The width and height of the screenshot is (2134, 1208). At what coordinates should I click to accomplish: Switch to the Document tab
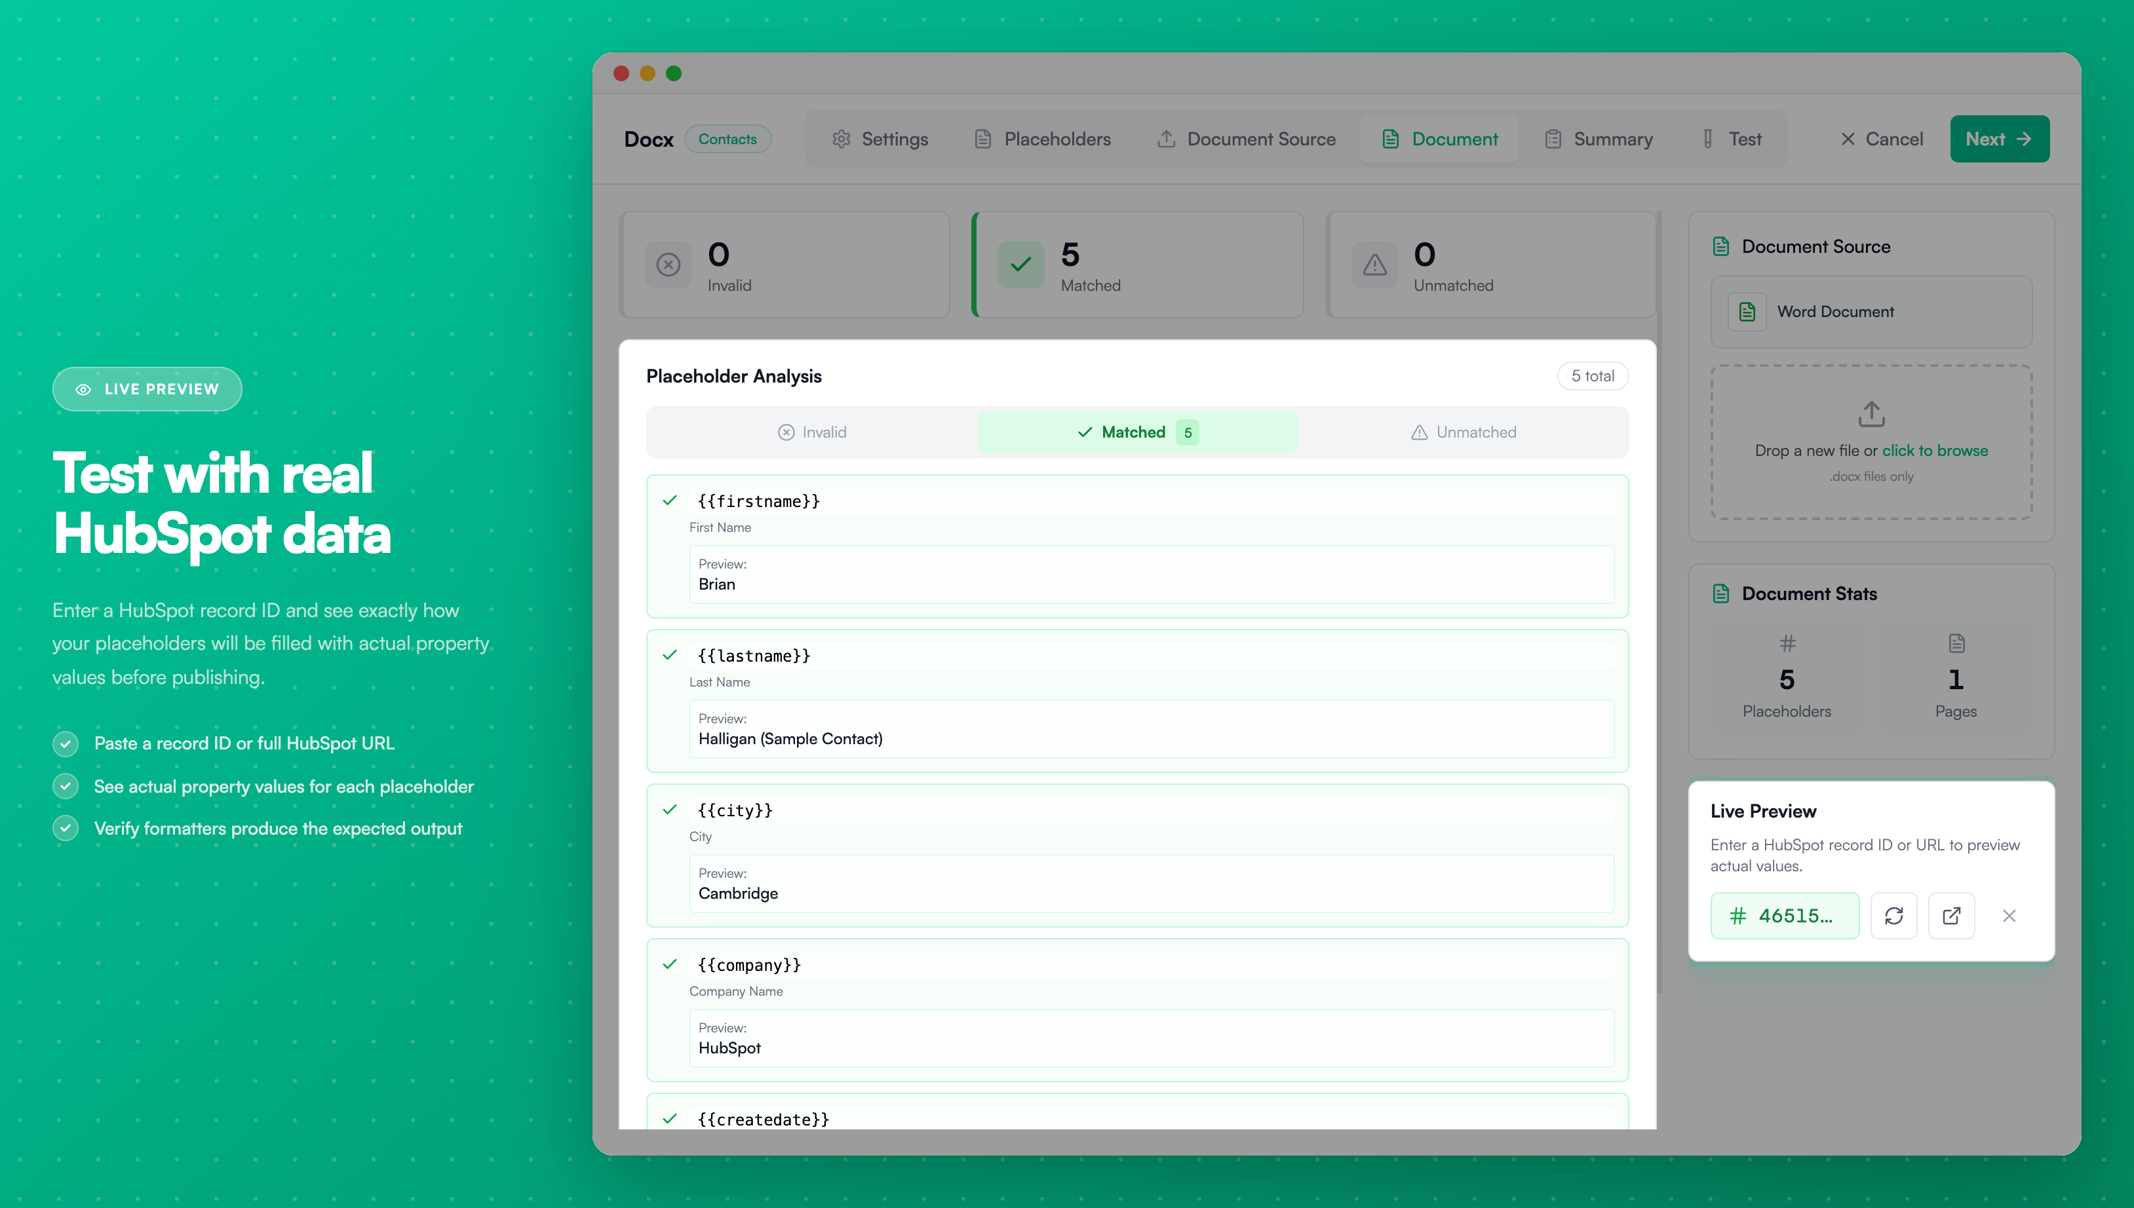(x=1439, y=139)
